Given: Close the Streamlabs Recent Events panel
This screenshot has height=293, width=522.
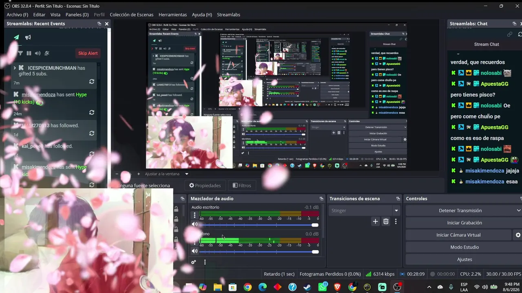Looking at the screenshot, I should (107, 24).
